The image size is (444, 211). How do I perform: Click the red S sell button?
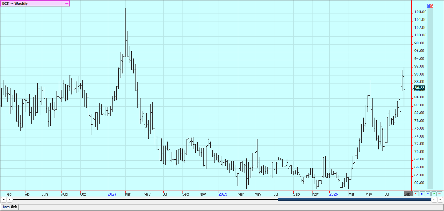click(x=431, y=6)
